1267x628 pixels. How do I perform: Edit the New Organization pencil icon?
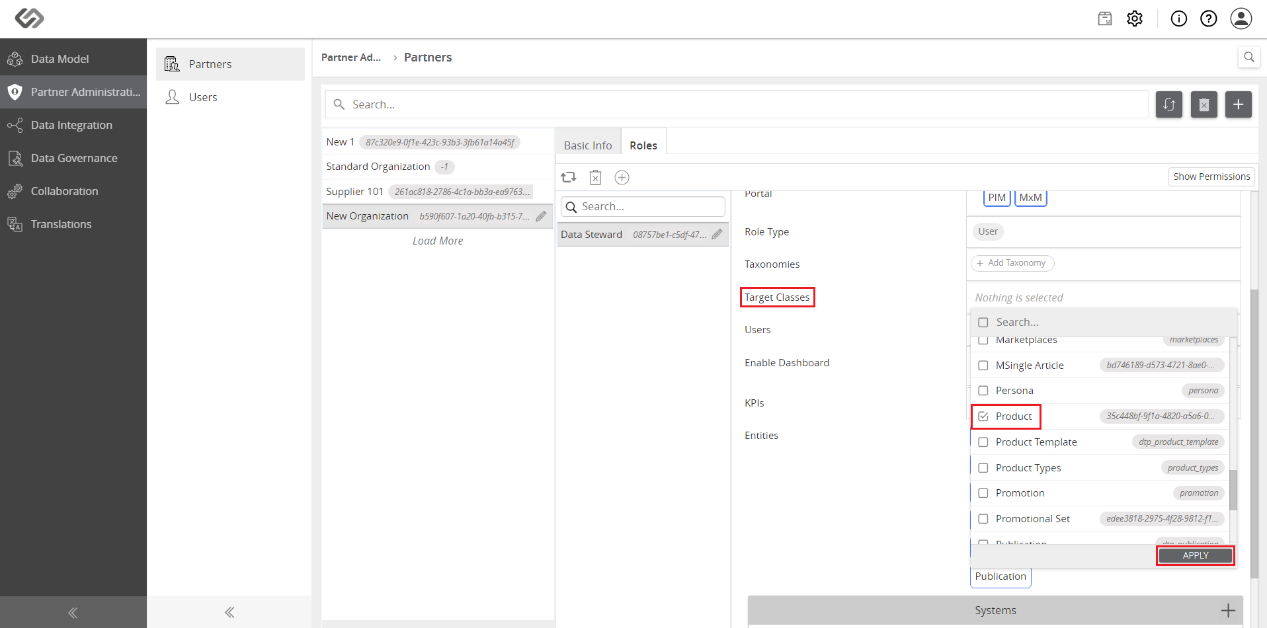(x=542, y=216)
